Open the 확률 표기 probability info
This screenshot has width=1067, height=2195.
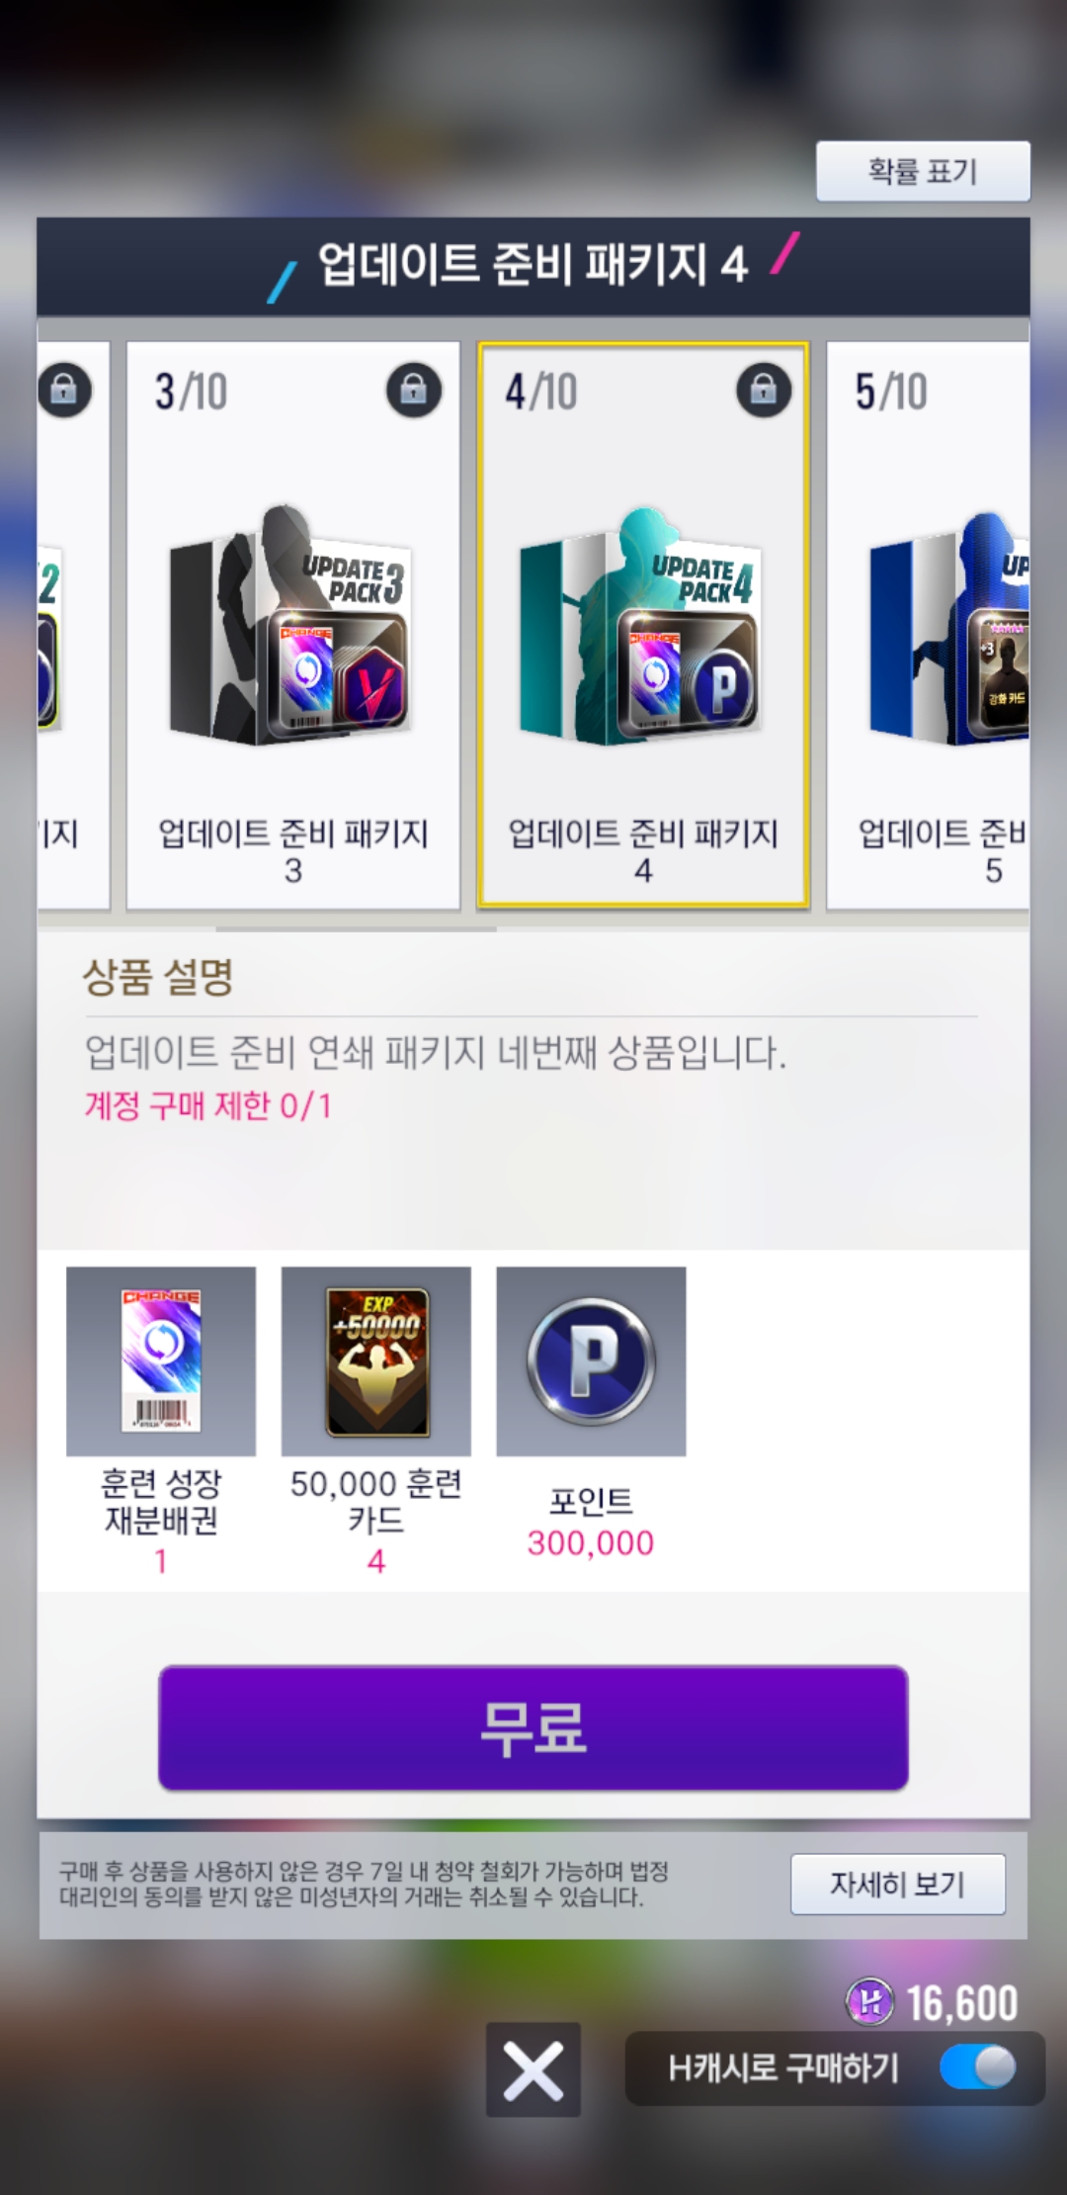923,172
